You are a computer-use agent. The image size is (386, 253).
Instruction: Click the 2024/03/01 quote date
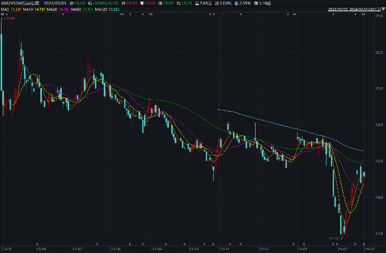[55, 3]
